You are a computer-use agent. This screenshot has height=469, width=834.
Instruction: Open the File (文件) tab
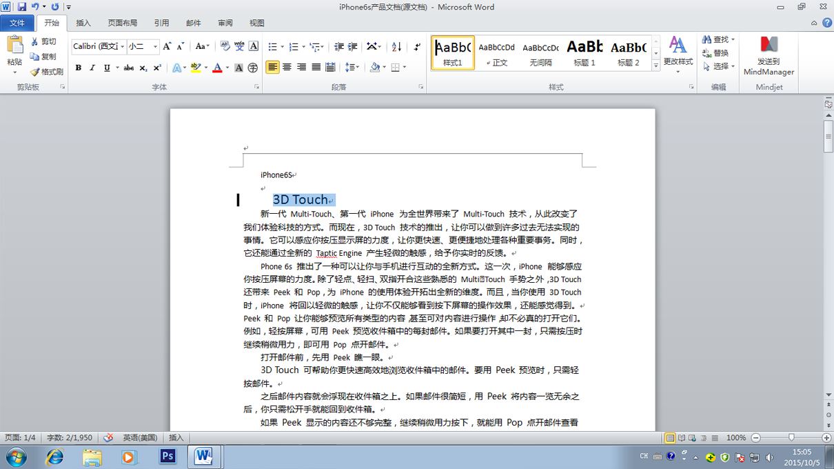pyautogui.click(x=17, y=23)
